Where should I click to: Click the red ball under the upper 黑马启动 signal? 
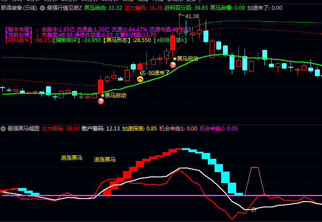tap(173, 65)
